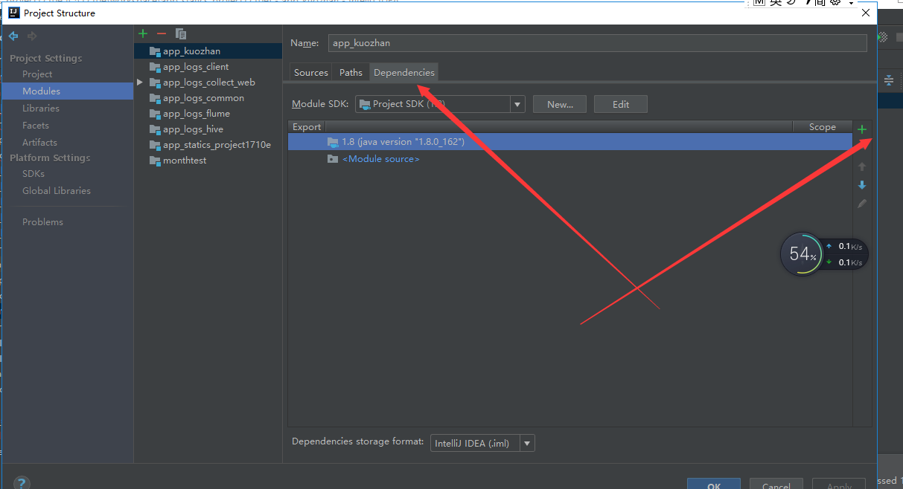
Task: Click the Export column header
Action: pos(307,127)
